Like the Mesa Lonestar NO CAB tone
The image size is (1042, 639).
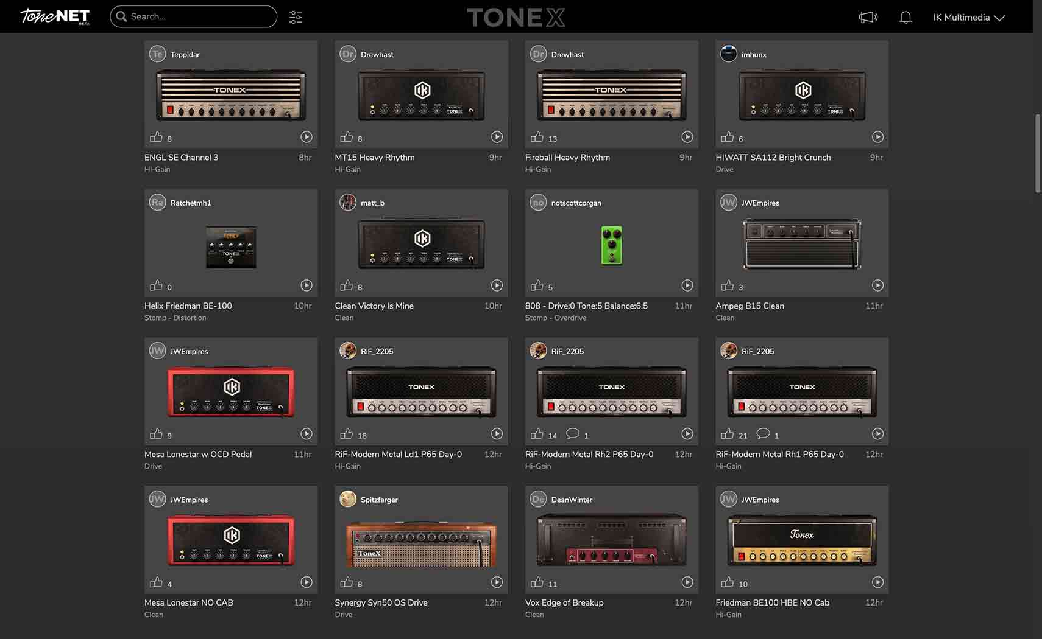point(157,582)
